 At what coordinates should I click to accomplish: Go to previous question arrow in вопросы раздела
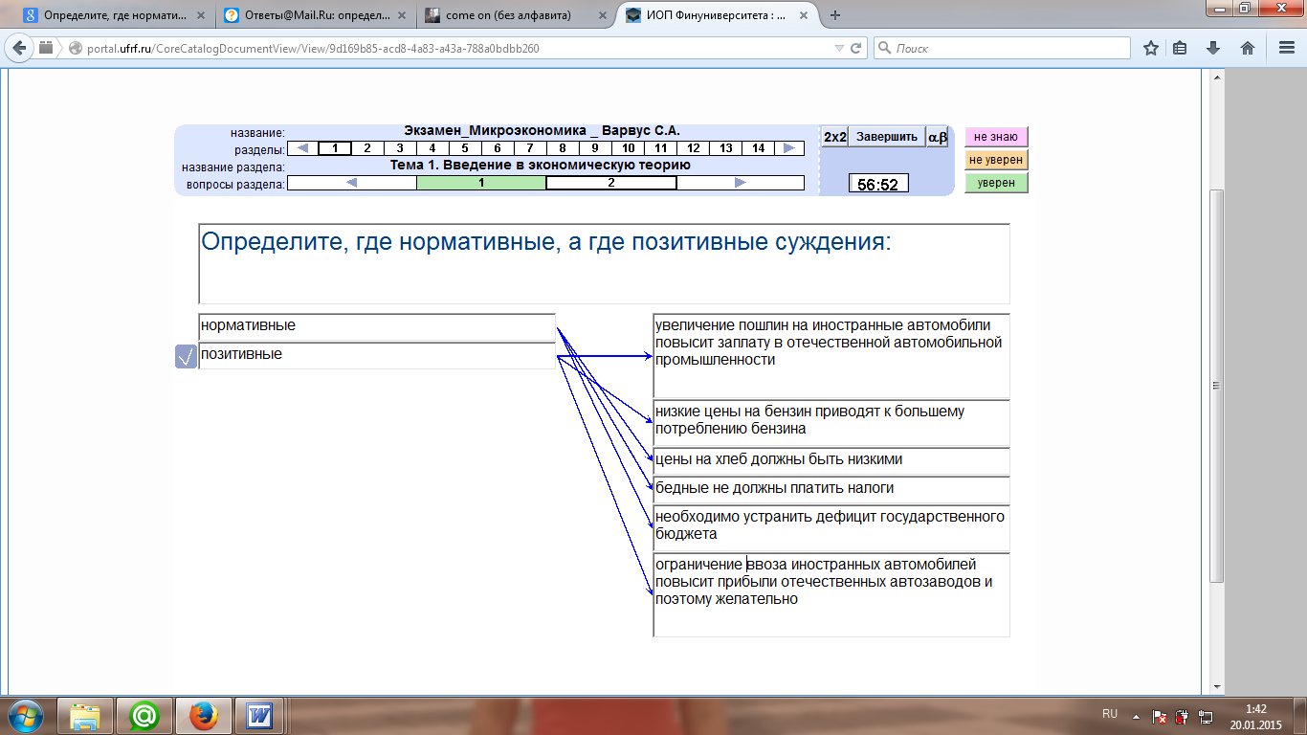tap(351, 183)
